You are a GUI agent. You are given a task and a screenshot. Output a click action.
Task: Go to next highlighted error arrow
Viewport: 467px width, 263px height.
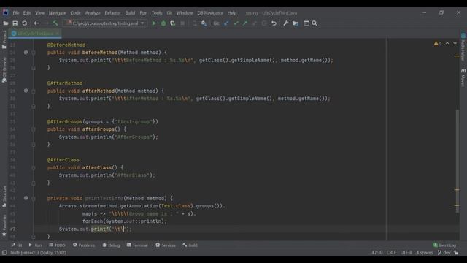tap(455, 44)
